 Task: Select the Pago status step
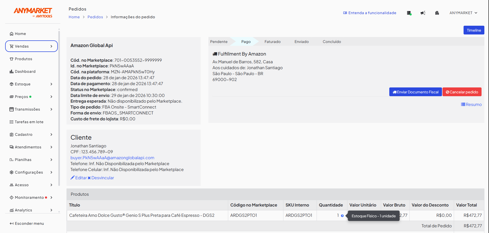(246, 42)
